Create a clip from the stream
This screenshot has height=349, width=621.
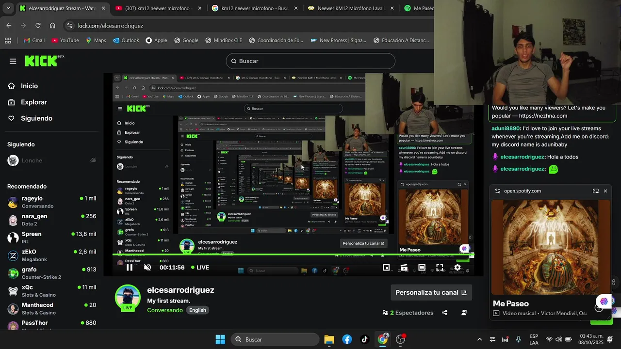click(404, 267)
